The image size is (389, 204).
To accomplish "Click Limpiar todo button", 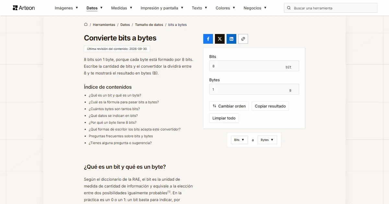I will click(224, 118).
